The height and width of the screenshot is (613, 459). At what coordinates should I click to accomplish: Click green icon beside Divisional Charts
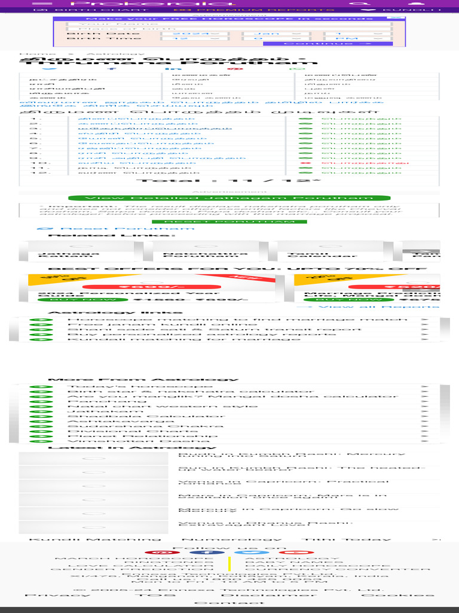tap(41, 432)
